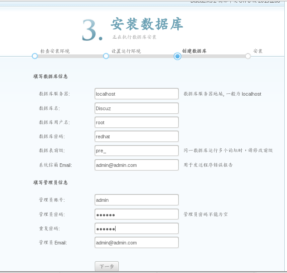Click the 系统信箱 Email input field
Viewport: 287px width, 273px height.
(x=136, y=165)
